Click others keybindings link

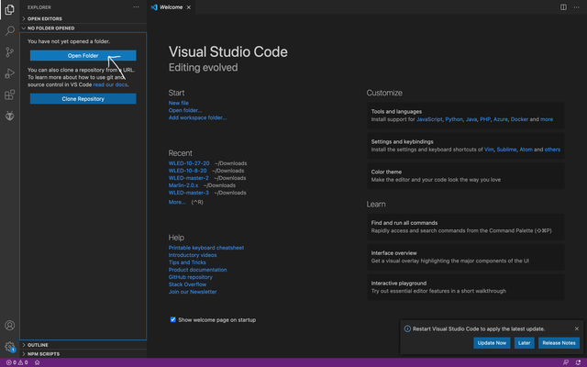coord(552,150)
